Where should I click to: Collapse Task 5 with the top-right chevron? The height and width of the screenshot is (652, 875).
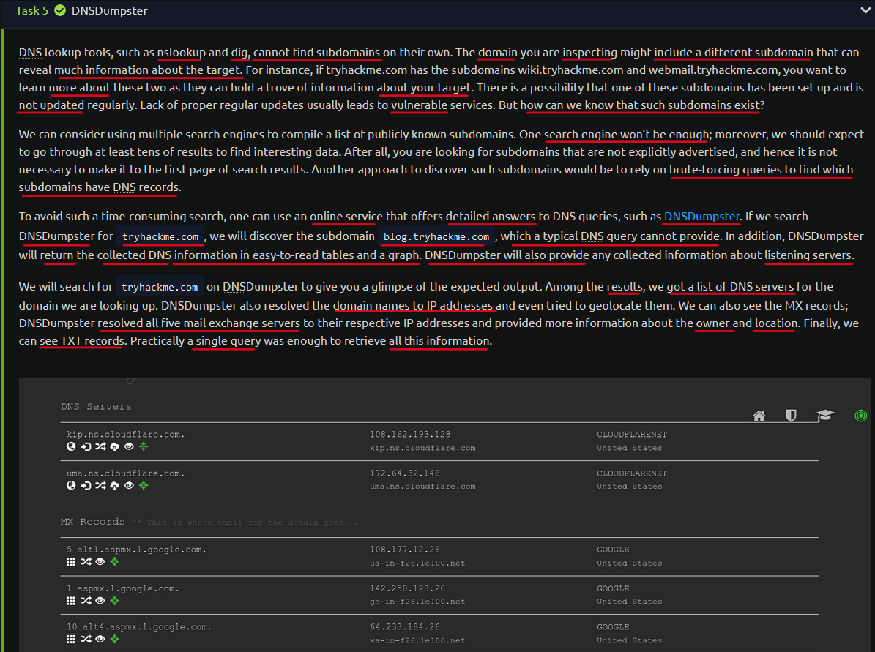(x=865, y=10)
